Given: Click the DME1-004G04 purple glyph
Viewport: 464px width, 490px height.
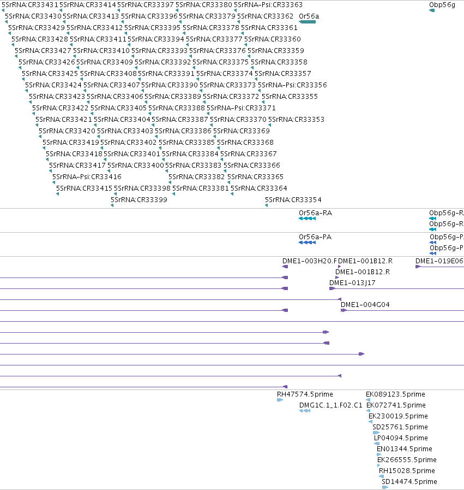Looking at the screenshot, I should pyautogui.click(x=344, y=310).
